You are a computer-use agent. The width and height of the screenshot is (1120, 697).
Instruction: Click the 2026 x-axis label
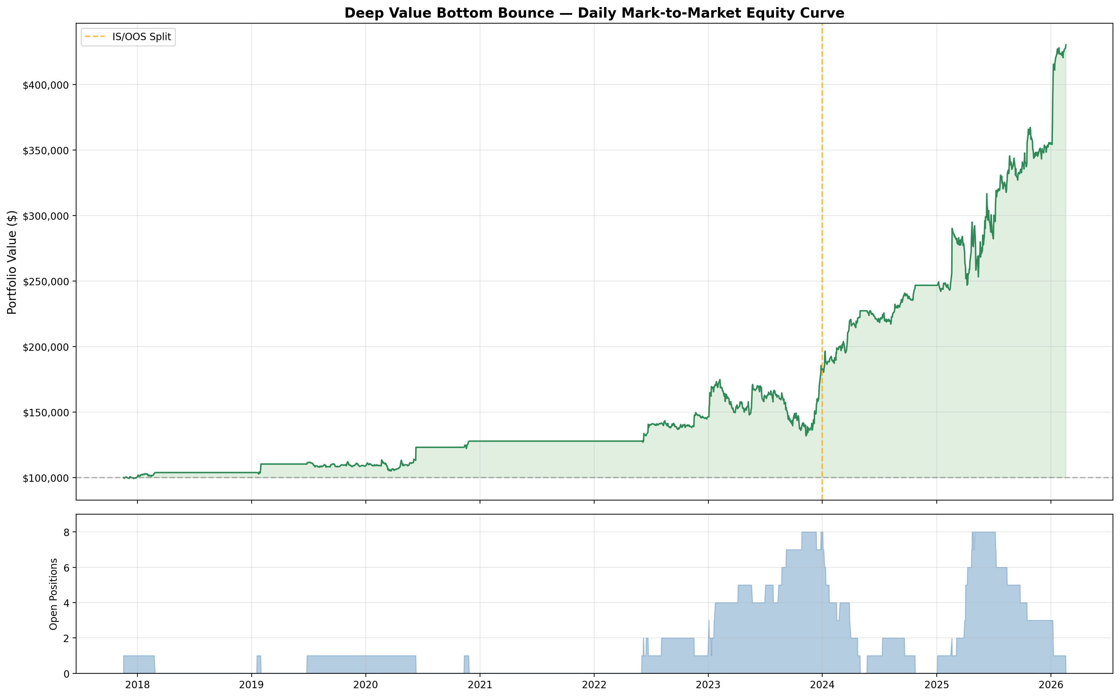click(x=1050, y=685)
